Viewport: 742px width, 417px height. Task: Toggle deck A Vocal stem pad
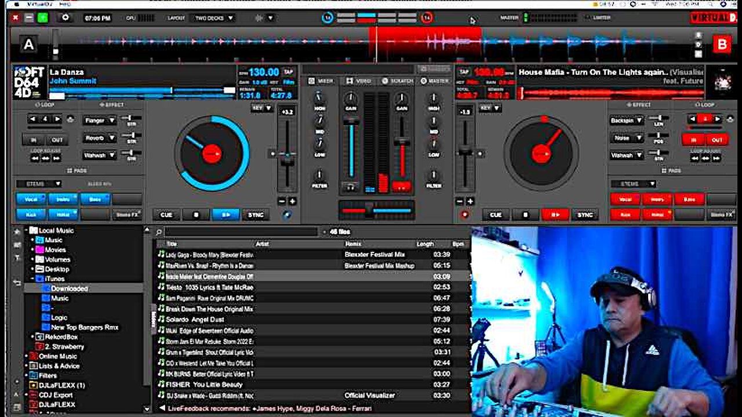tap(31, 199)
